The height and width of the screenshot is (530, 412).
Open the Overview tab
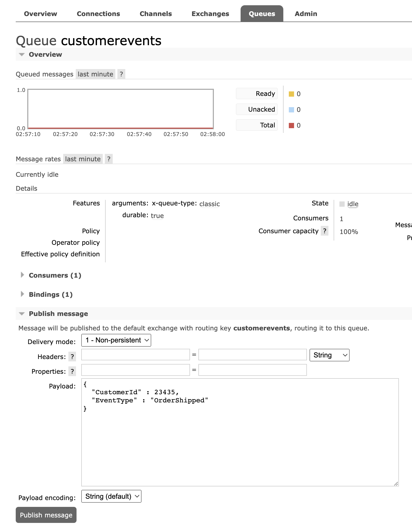[40, 14]
